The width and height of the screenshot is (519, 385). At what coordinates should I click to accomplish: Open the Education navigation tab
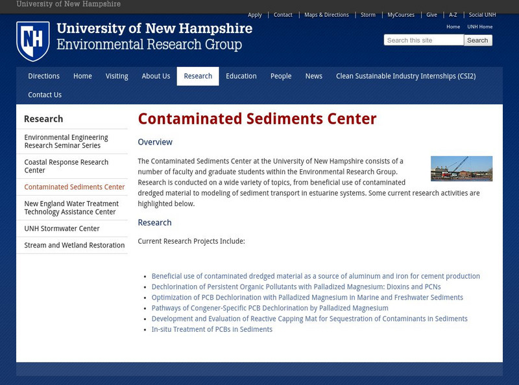241,76
